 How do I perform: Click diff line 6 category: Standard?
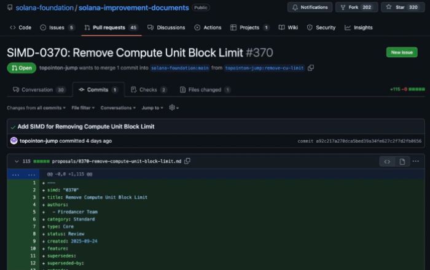pos(71,219)
